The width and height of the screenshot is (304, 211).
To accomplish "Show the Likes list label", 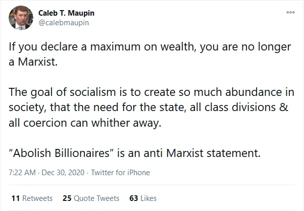I will coord(148,198).
